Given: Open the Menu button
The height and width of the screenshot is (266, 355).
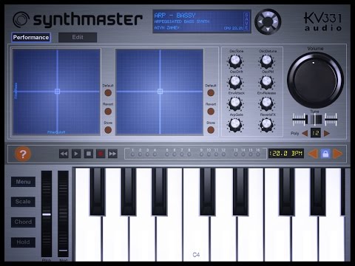Looking at the screenshot, I should pos(23,182).
